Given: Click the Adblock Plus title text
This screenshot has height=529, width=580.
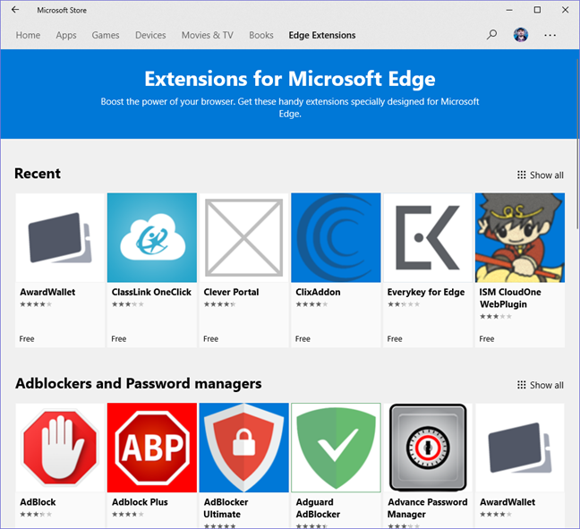Looking at the screenshot, I should click(140, 502).
